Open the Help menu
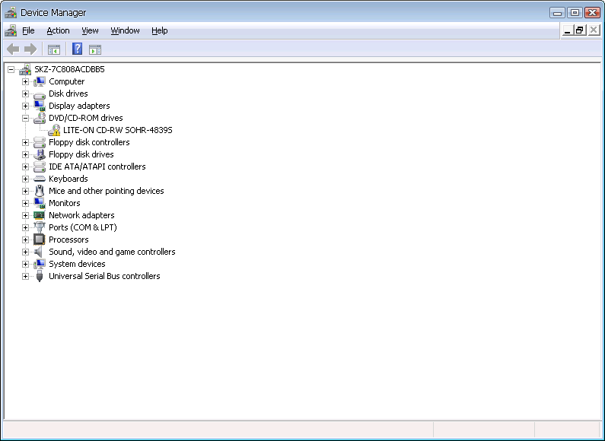Image resolution: width=605 pixels, height=441 pixels. click(x=159, y=30)
